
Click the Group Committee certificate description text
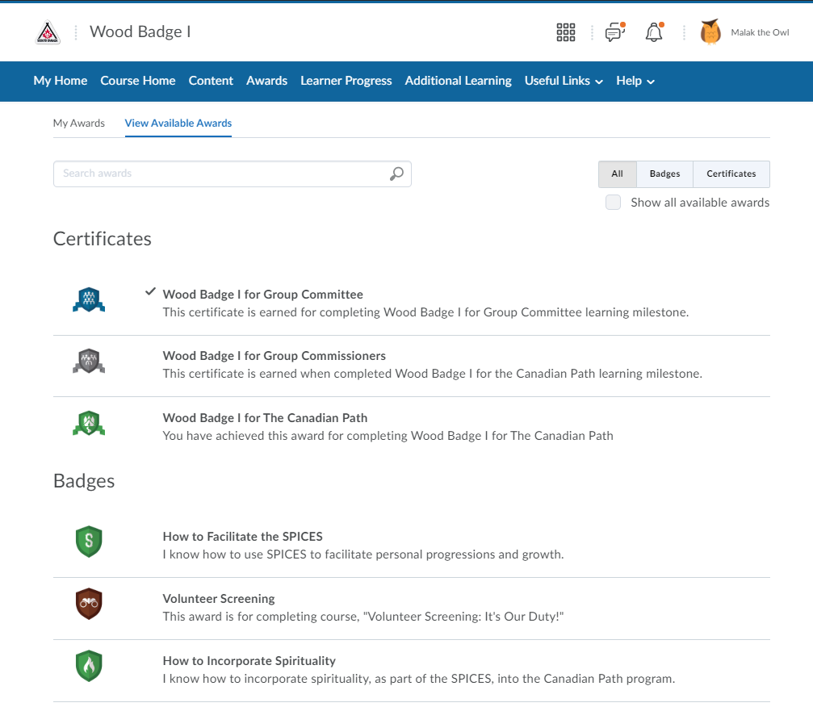[425, 312]
